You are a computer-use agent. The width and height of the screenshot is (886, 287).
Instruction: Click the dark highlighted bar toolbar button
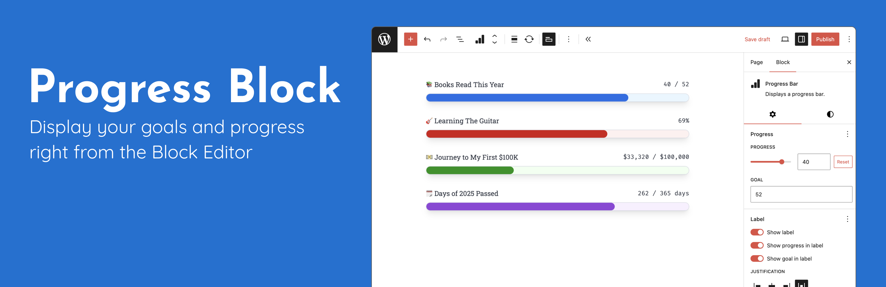549,39
